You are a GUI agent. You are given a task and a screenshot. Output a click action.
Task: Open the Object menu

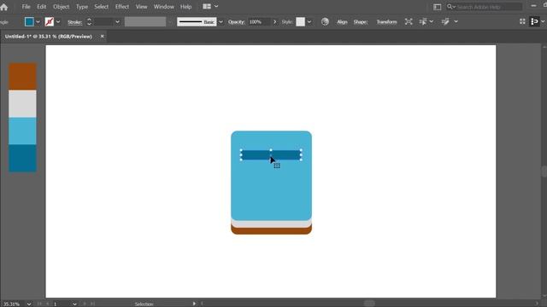tap(61, 7)
